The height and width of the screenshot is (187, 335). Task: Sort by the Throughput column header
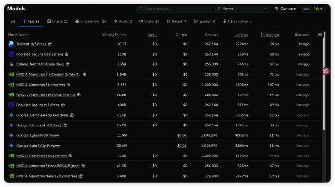[269, 35]
